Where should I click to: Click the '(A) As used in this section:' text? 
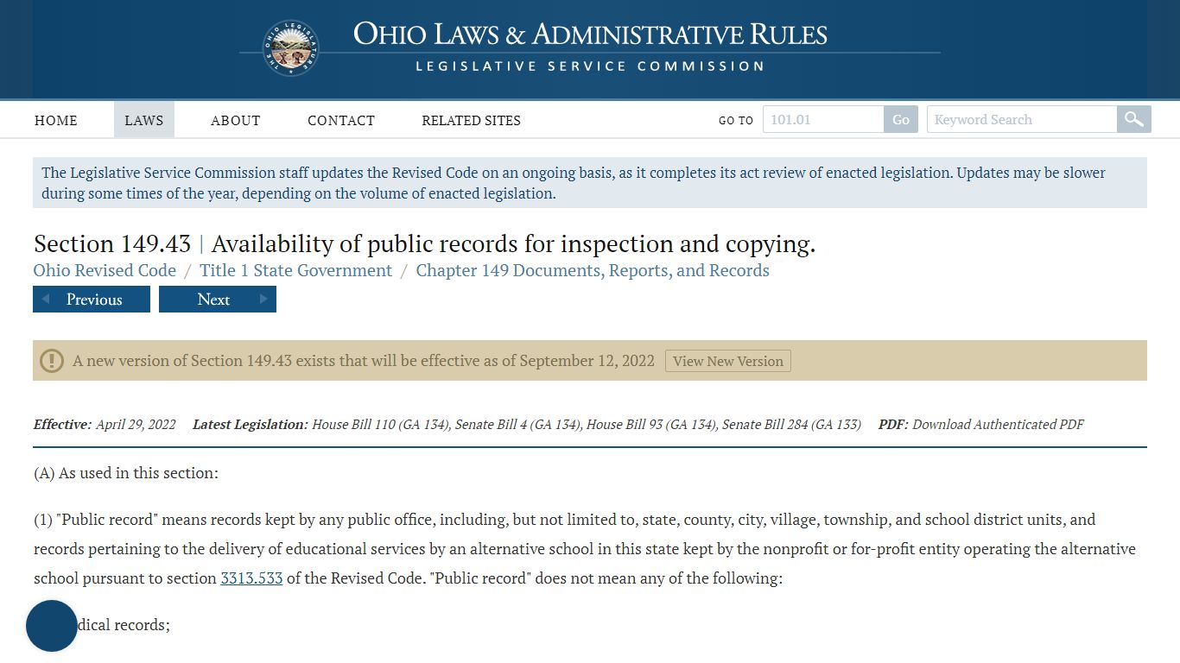point(126,473)
